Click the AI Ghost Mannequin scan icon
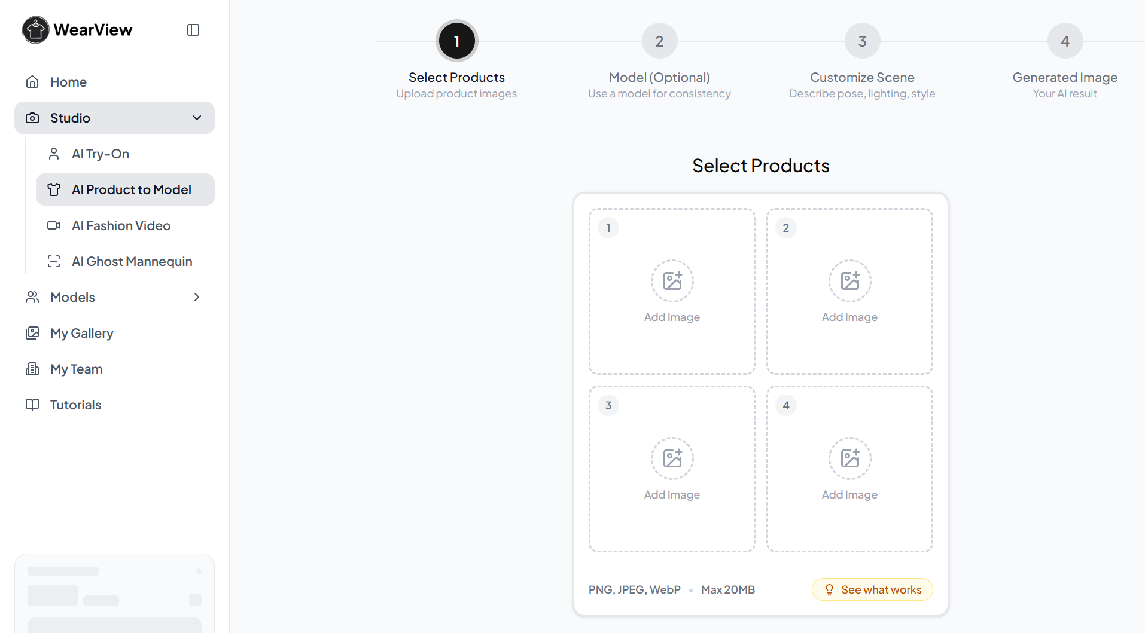Image resolution: width=1145 pixels, height=633 pixels. (54, 261)
